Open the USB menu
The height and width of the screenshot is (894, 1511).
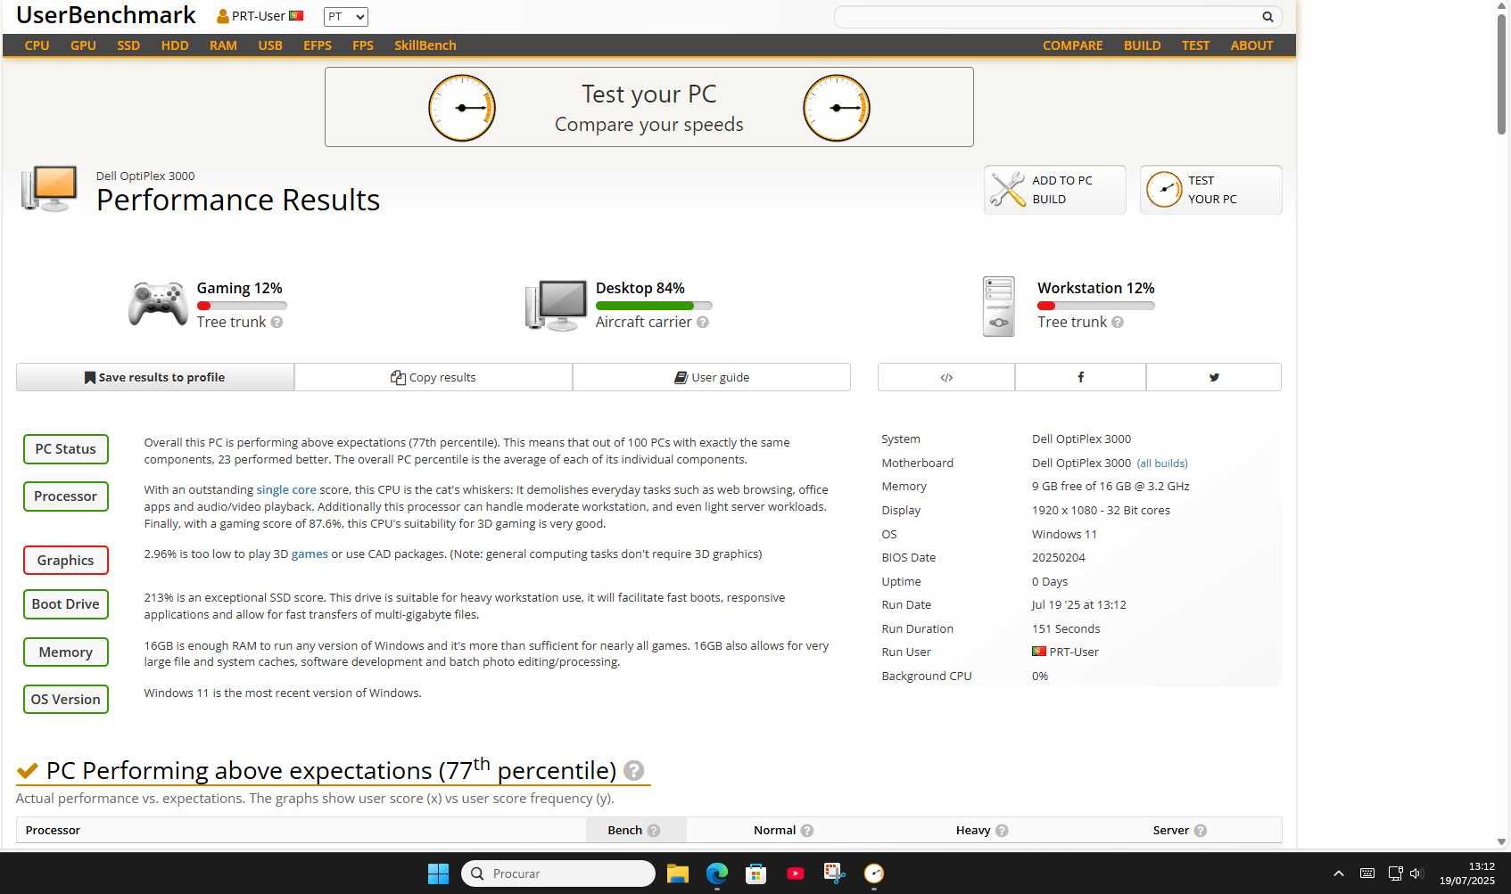tap(270, 45)
